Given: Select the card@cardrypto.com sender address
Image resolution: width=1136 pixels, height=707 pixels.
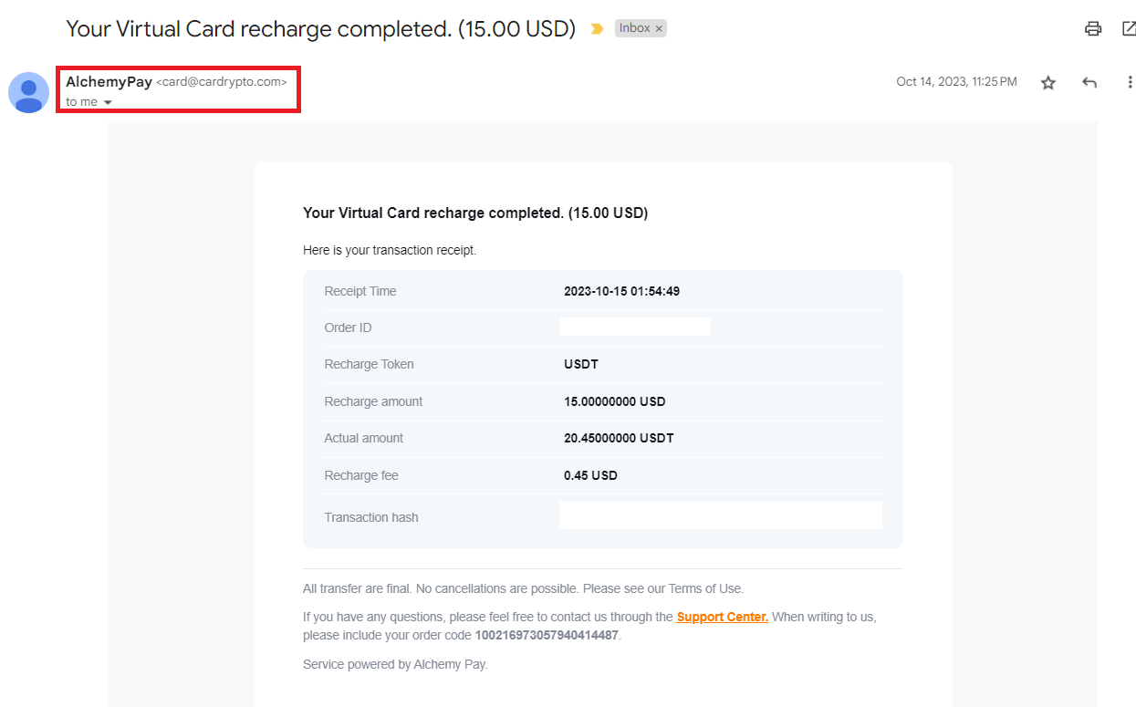Looking at the screenshot, I should coord(222,82).
